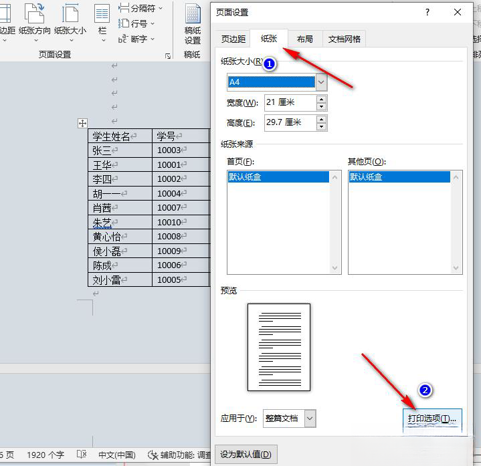Image resolution: width=481 pixels, height=466 pixels.
Task: Open the 栏 columns menu
Action: click(102, 23)
